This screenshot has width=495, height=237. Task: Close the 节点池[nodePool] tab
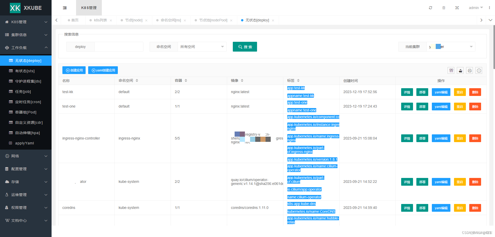point(231,20)
